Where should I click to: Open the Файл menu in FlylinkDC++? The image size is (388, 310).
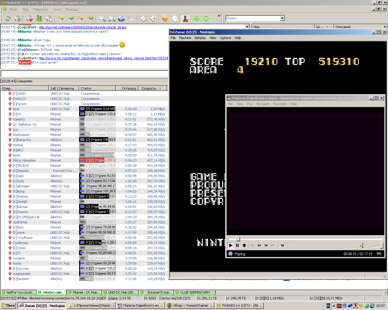coord(14,9)
